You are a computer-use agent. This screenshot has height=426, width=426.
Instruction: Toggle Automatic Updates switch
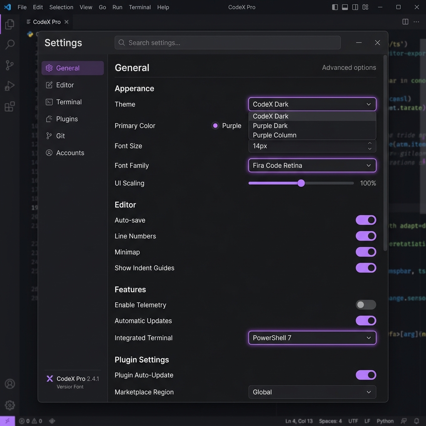tap(366, 321)
